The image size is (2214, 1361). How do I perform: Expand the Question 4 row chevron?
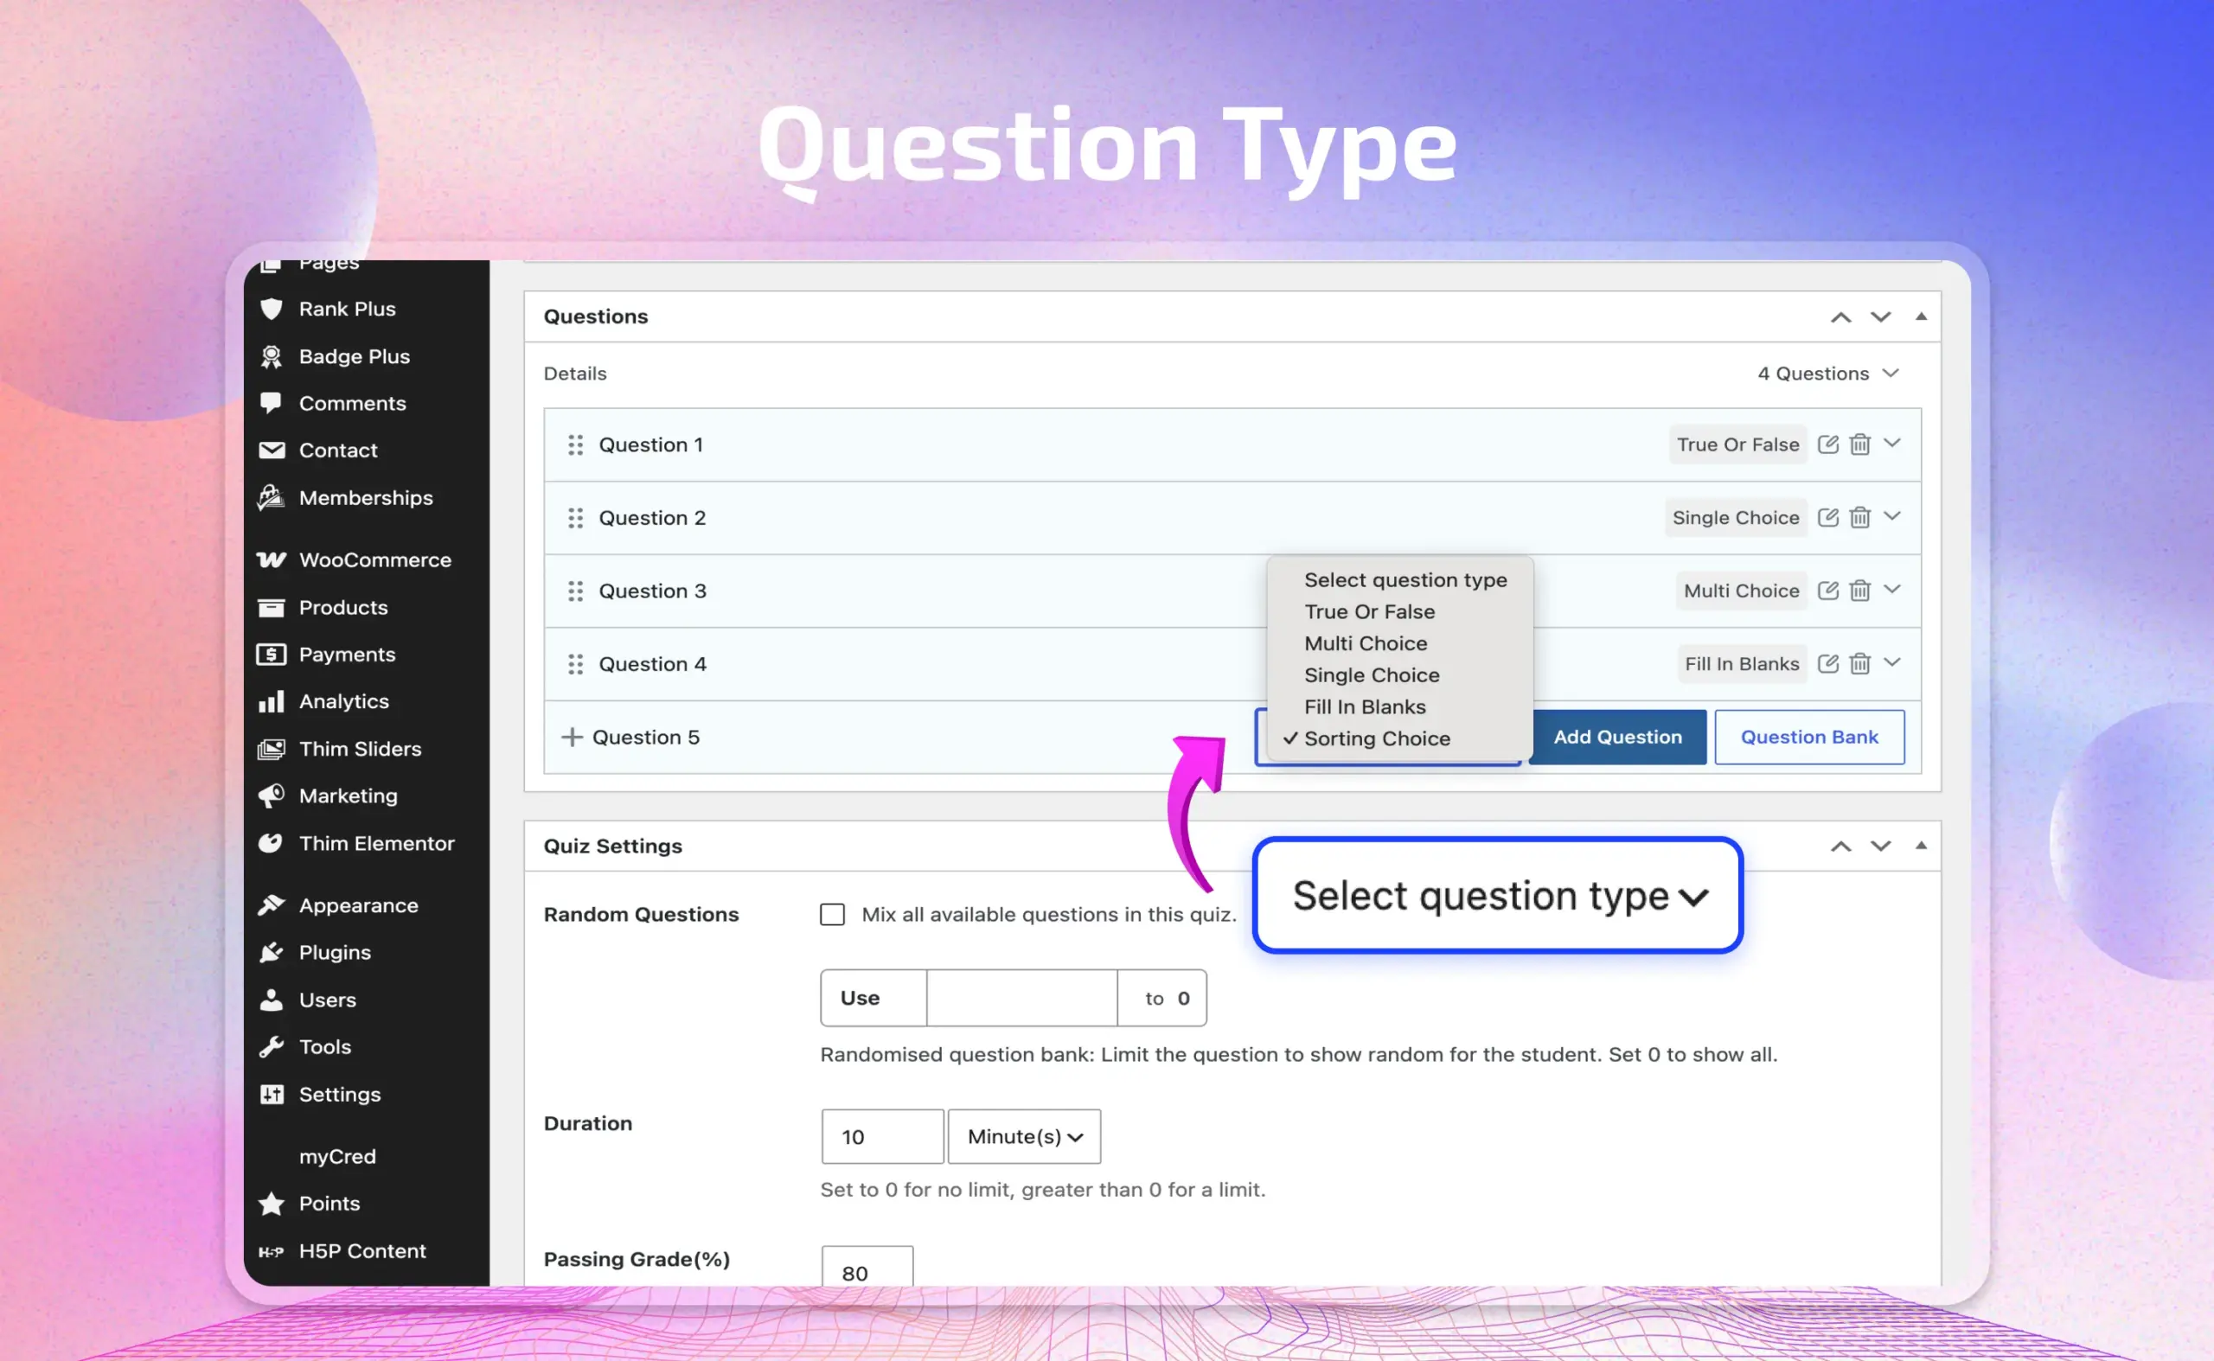[x=1892, y=662]
